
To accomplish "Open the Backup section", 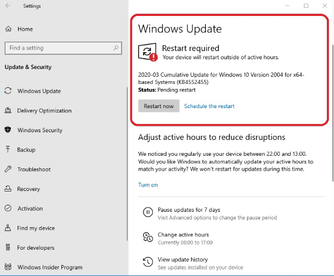I will point(26,150).
